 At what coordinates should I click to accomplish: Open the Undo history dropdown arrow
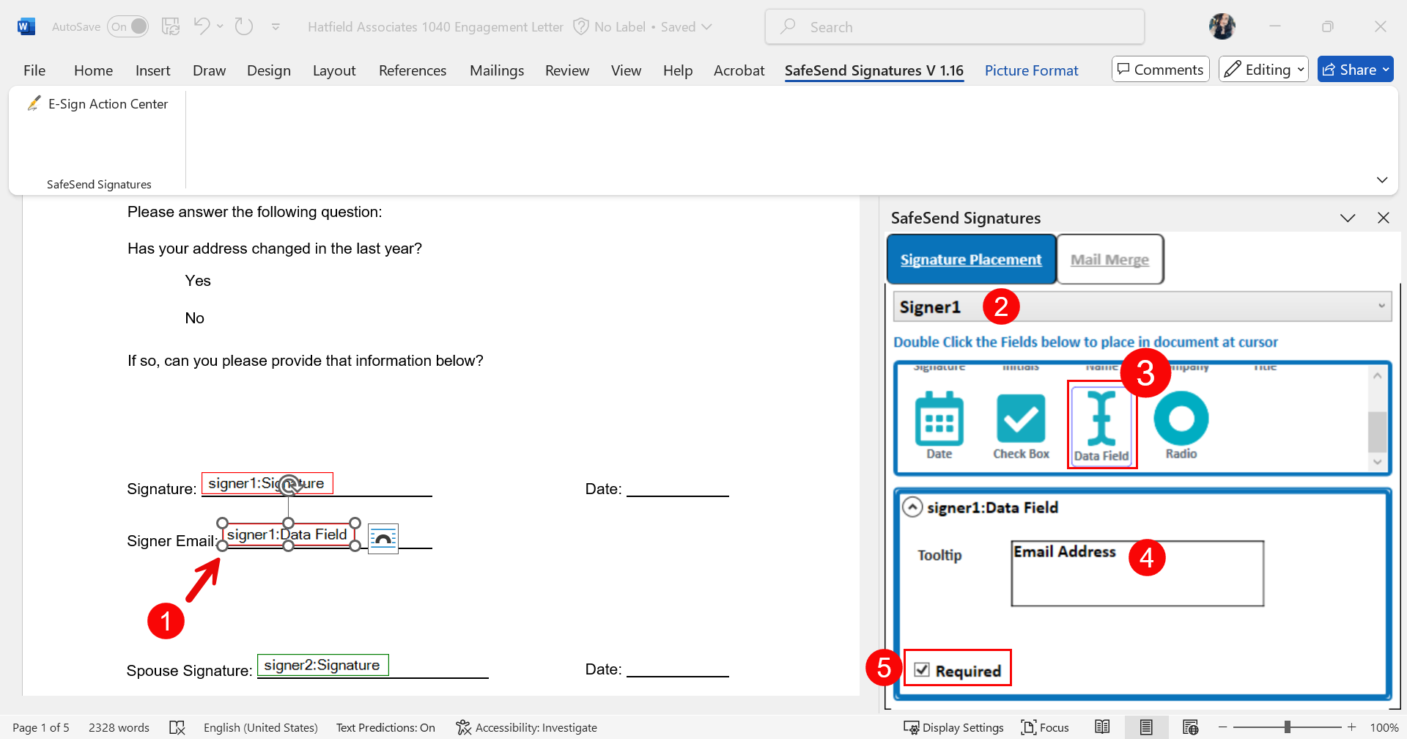tap(220, 27)
